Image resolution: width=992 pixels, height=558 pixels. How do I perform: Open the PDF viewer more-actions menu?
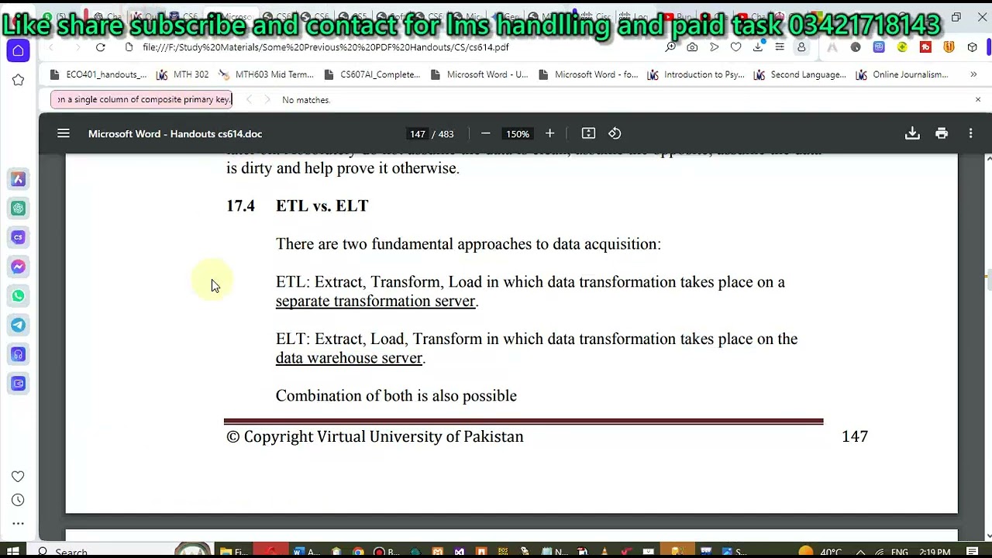(x=970, y=133)
